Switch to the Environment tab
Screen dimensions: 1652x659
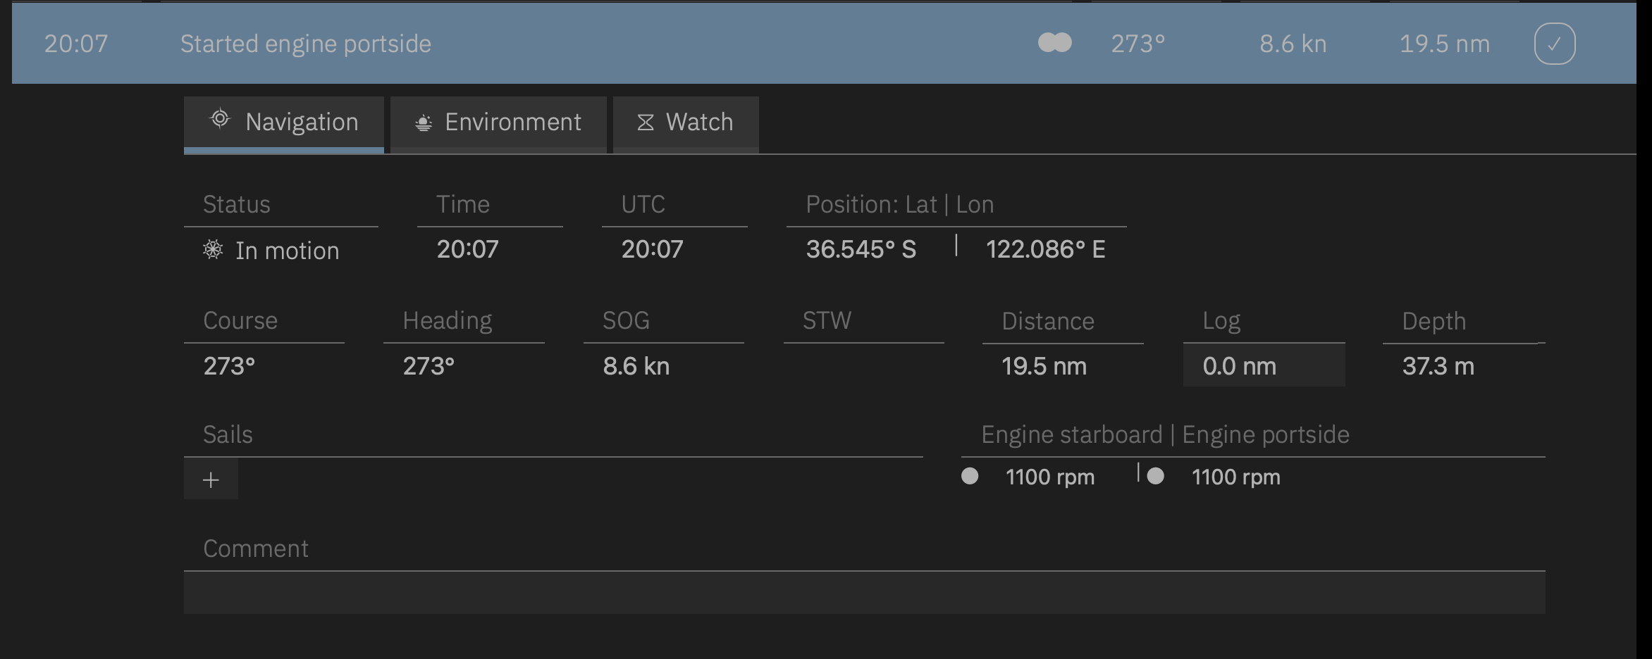tap(498, 123)
